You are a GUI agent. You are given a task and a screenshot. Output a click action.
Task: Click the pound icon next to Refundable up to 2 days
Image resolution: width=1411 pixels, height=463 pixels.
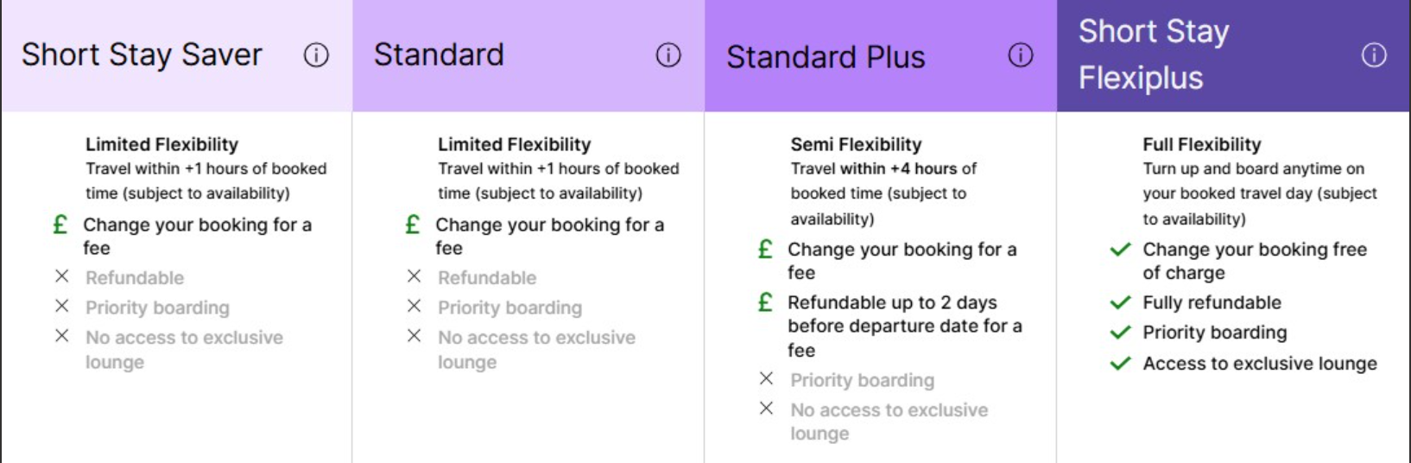(x=765, y=302)
